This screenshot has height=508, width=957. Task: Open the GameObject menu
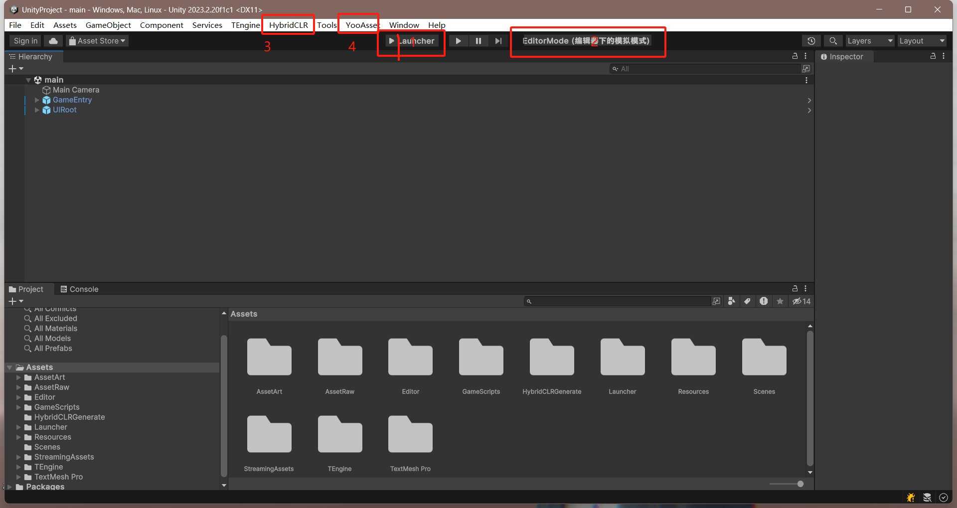tap(108, 25)
